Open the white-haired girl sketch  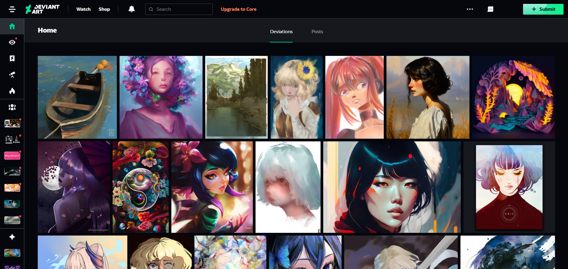coord(288,187)
